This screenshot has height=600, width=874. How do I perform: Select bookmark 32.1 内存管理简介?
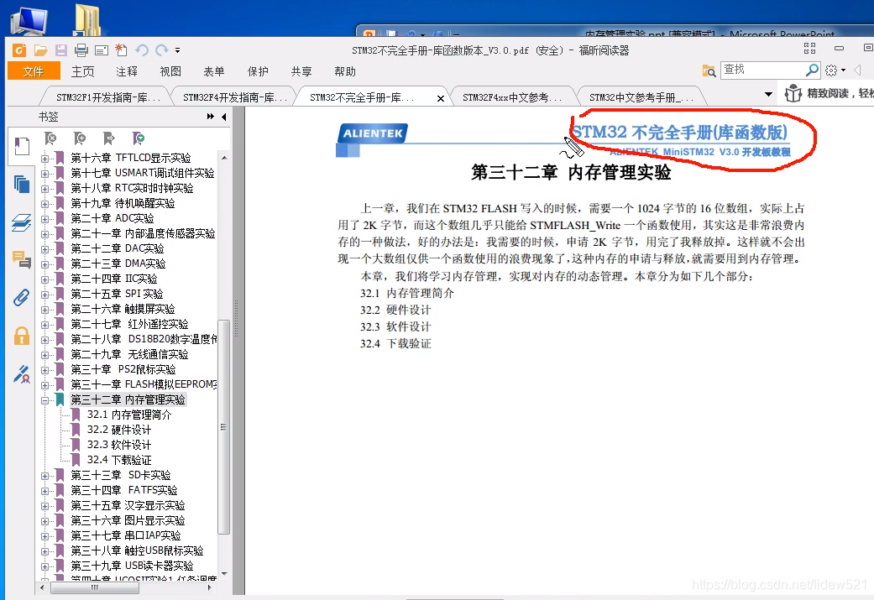pos(128,415)
